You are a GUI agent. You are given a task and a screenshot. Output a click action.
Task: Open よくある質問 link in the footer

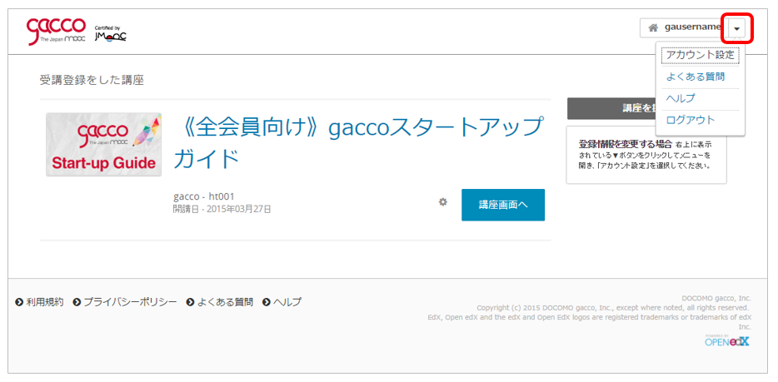225,302
